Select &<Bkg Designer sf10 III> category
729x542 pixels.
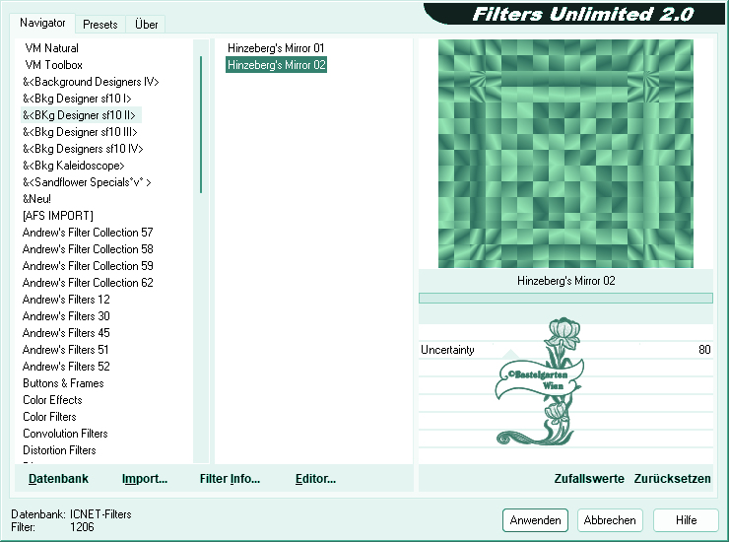click(80, 132)
